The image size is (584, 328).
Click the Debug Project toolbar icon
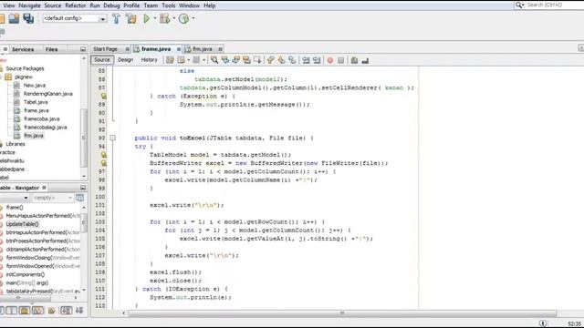164,18
